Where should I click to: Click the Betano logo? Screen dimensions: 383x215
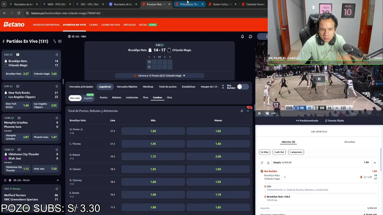[x=14, y=24]
